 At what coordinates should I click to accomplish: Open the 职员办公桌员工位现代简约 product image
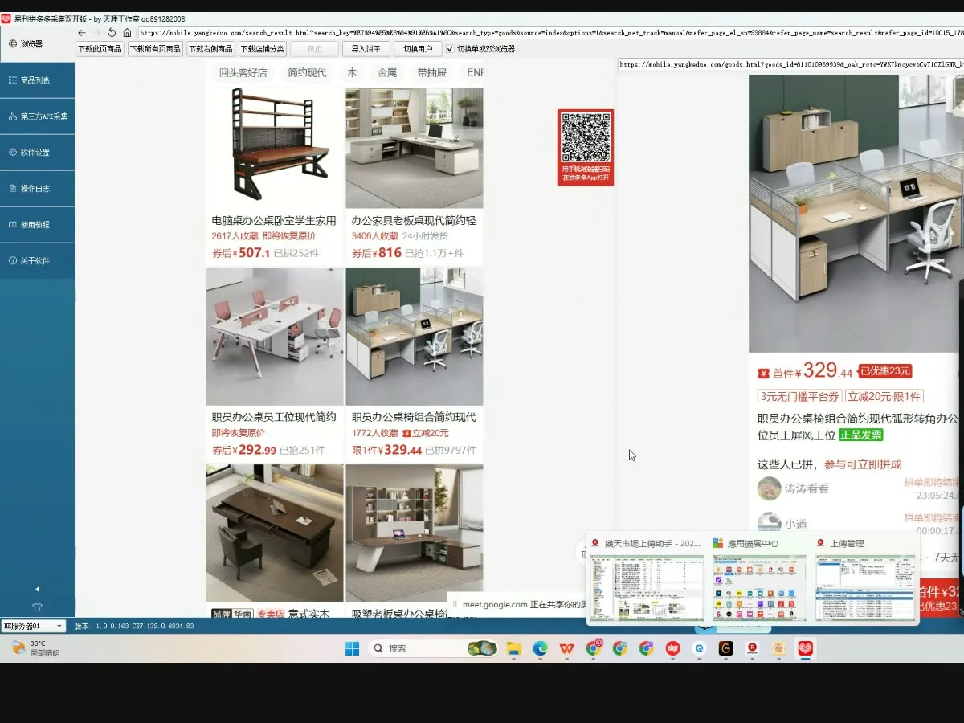275,337
